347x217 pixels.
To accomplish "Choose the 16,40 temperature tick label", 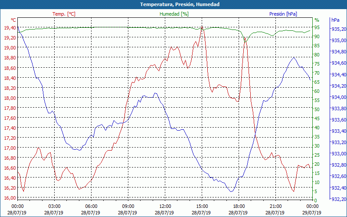I will click(10, 178).
